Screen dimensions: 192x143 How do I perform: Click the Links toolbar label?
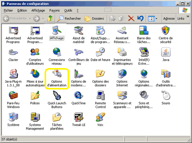(181, 19)
